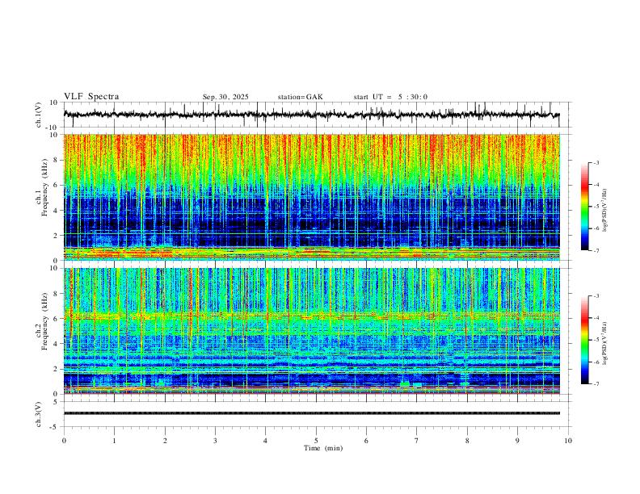The image size is (640, 494).
Task: Click the "station=GAK" header label
Action: [300, 97]
